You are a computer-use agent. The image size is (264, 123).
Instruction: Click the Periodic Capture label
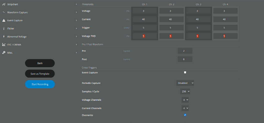[91, 83]
